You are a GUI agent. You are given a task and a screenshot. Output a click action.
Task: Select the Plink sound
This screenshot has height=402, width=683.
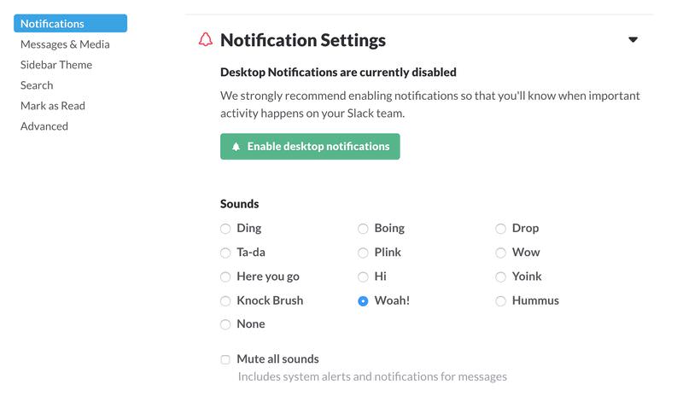pos(363,253)
